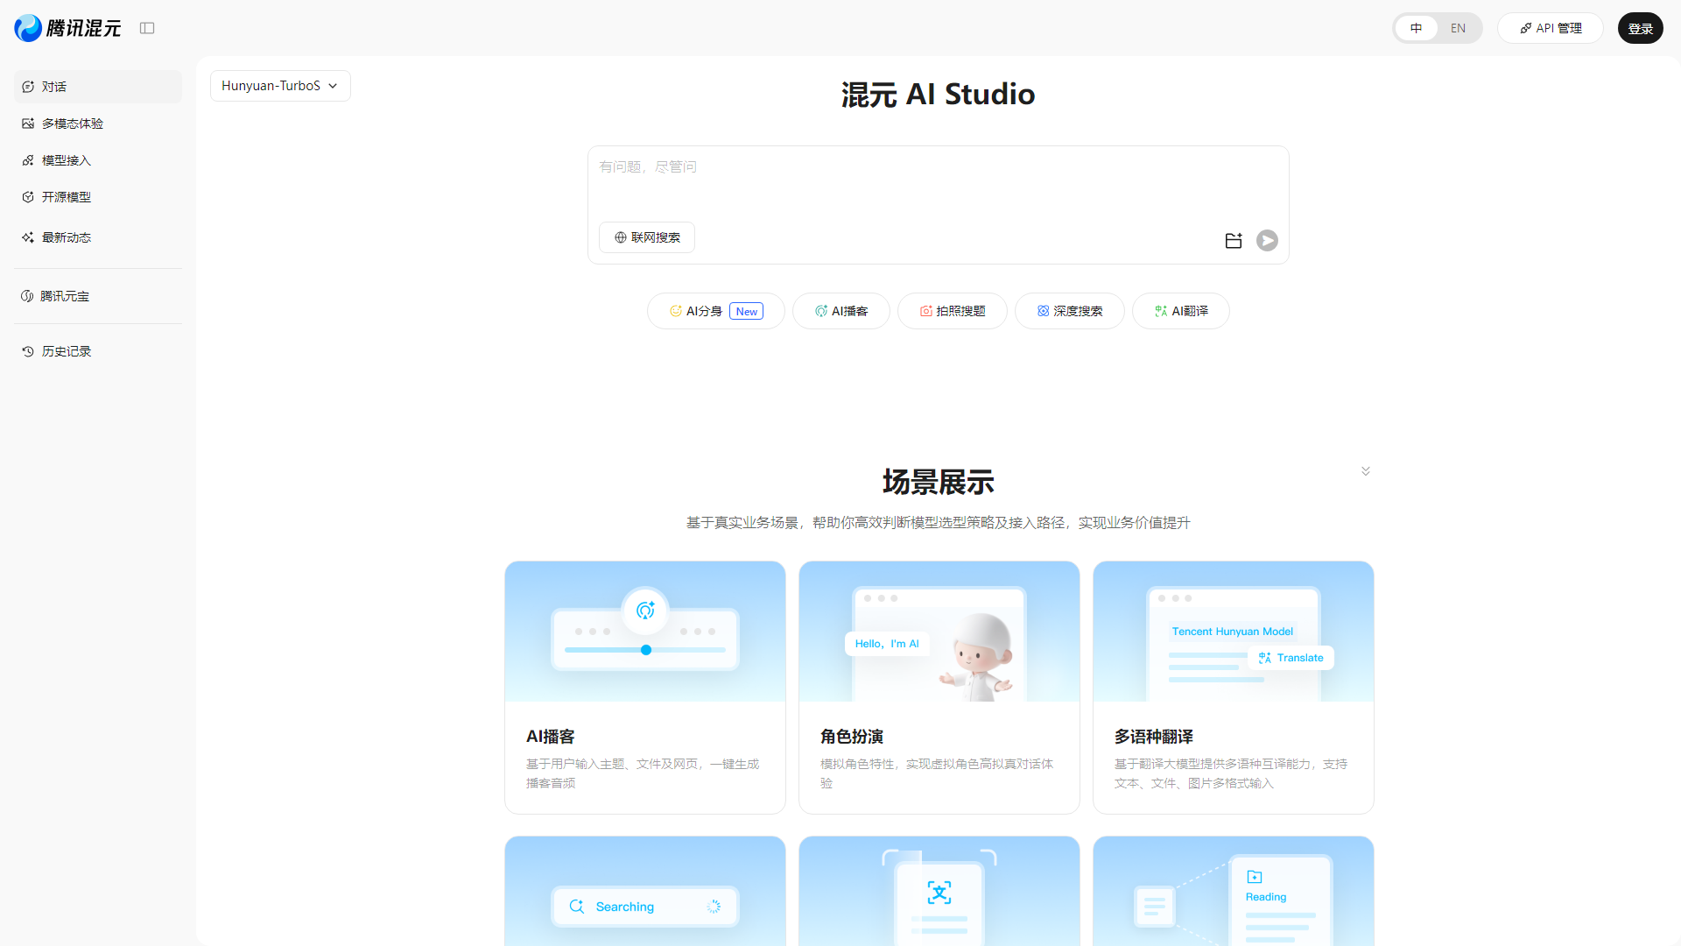Screen dimensions: 1681x946
Task: Open 开源模型 in the sidebar
Action: 66,197
